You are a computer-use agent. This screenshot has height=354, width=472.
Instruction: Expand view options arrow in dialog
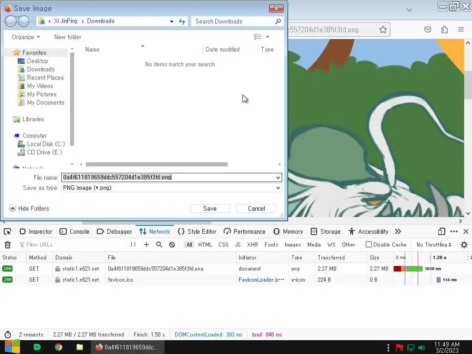267,37
